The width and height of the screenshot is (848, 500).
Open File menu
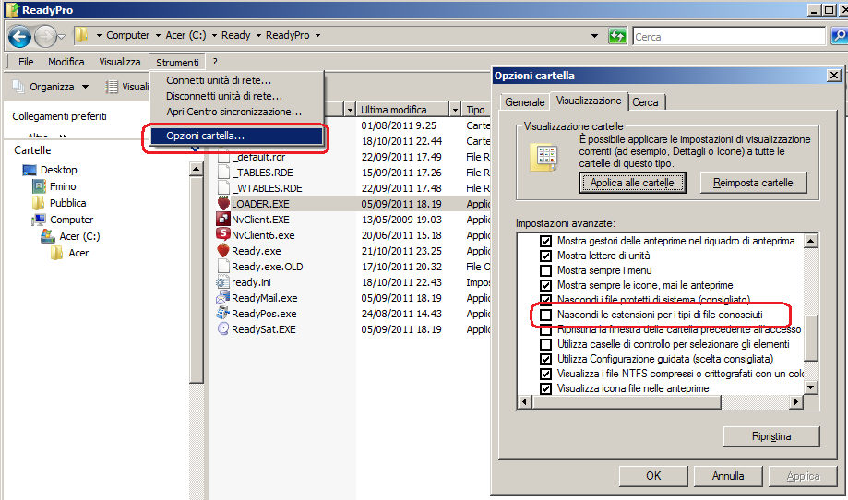[26, 62]
